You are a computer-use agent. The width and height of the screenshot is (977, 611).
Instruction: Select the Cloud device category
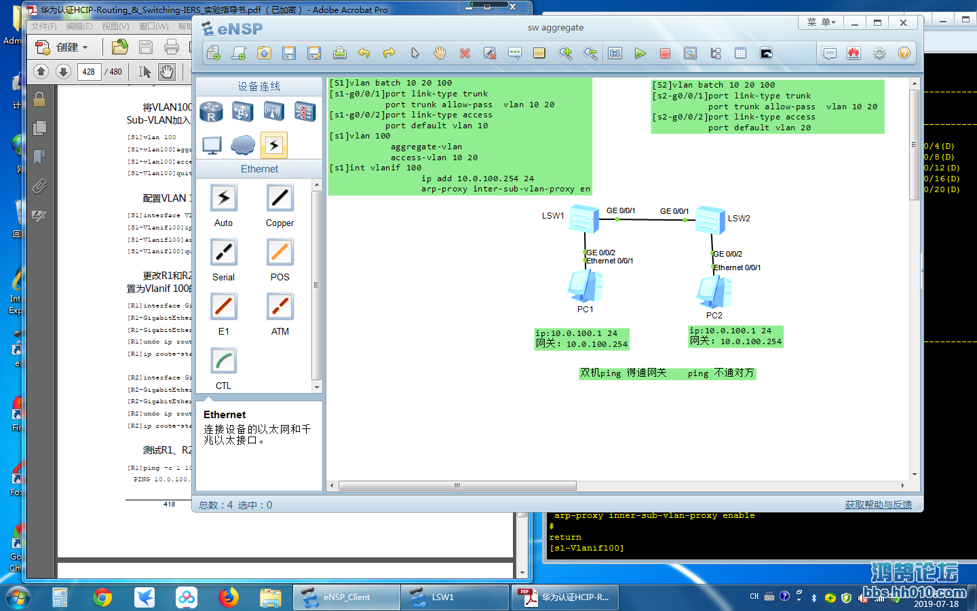243,145
